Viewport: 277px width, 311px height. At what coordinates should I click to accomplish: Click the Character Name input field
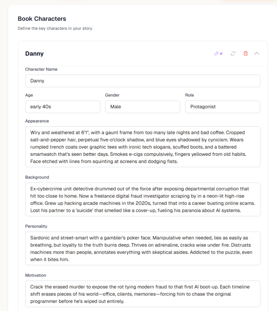pyautogui.click(x=142, y=81)
